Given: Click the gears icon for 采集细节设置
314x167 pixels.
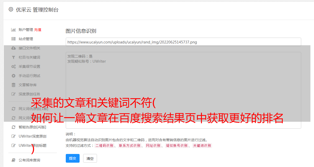Looking at the screenshot, I should 14,66.
